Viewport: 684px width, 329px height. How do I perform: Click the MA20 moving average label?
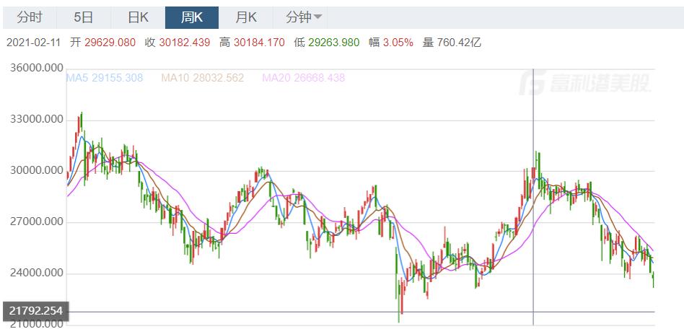[x=304, y=78]
